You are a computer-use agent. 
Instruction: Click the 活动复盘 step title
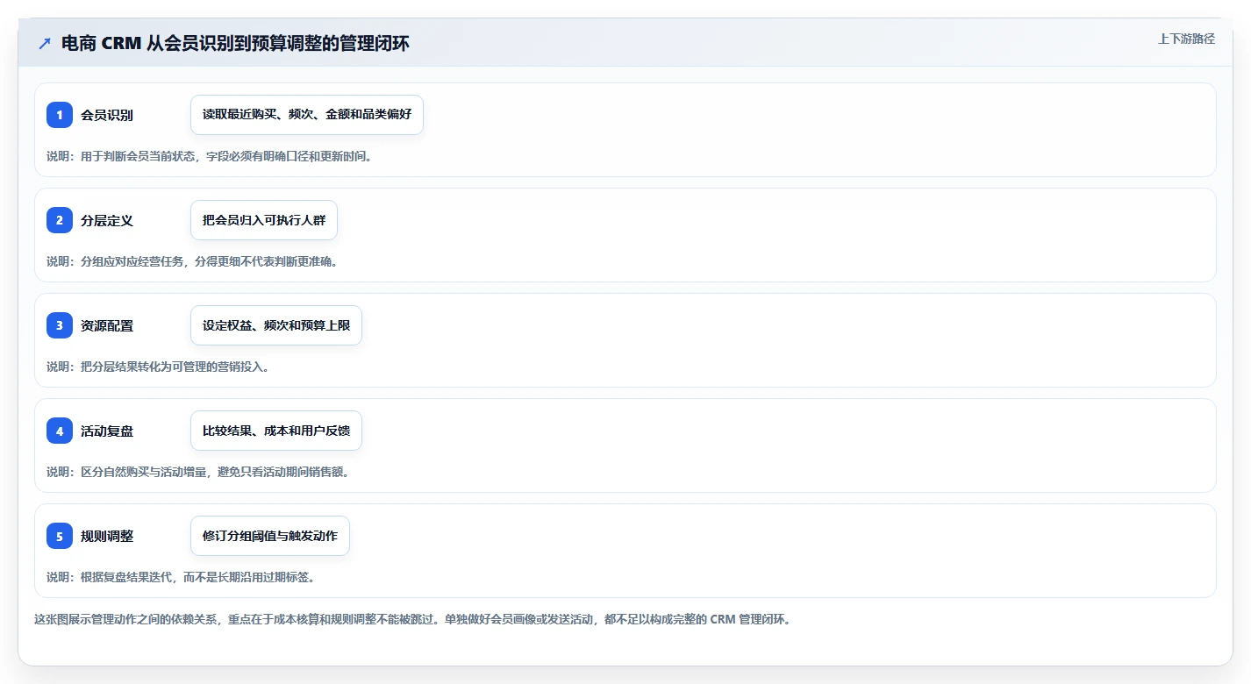click(x=107, y=431)
